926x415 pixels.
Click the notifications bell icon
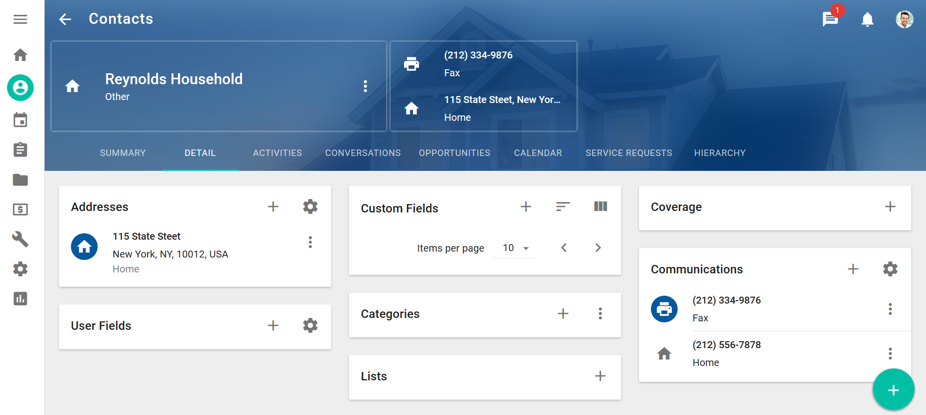(x=867, y=19)
